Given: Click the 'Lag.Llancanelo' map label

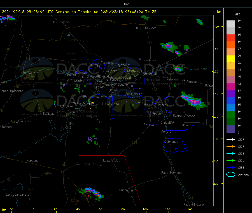Looking at the screenshot, I should click(18, 195).
